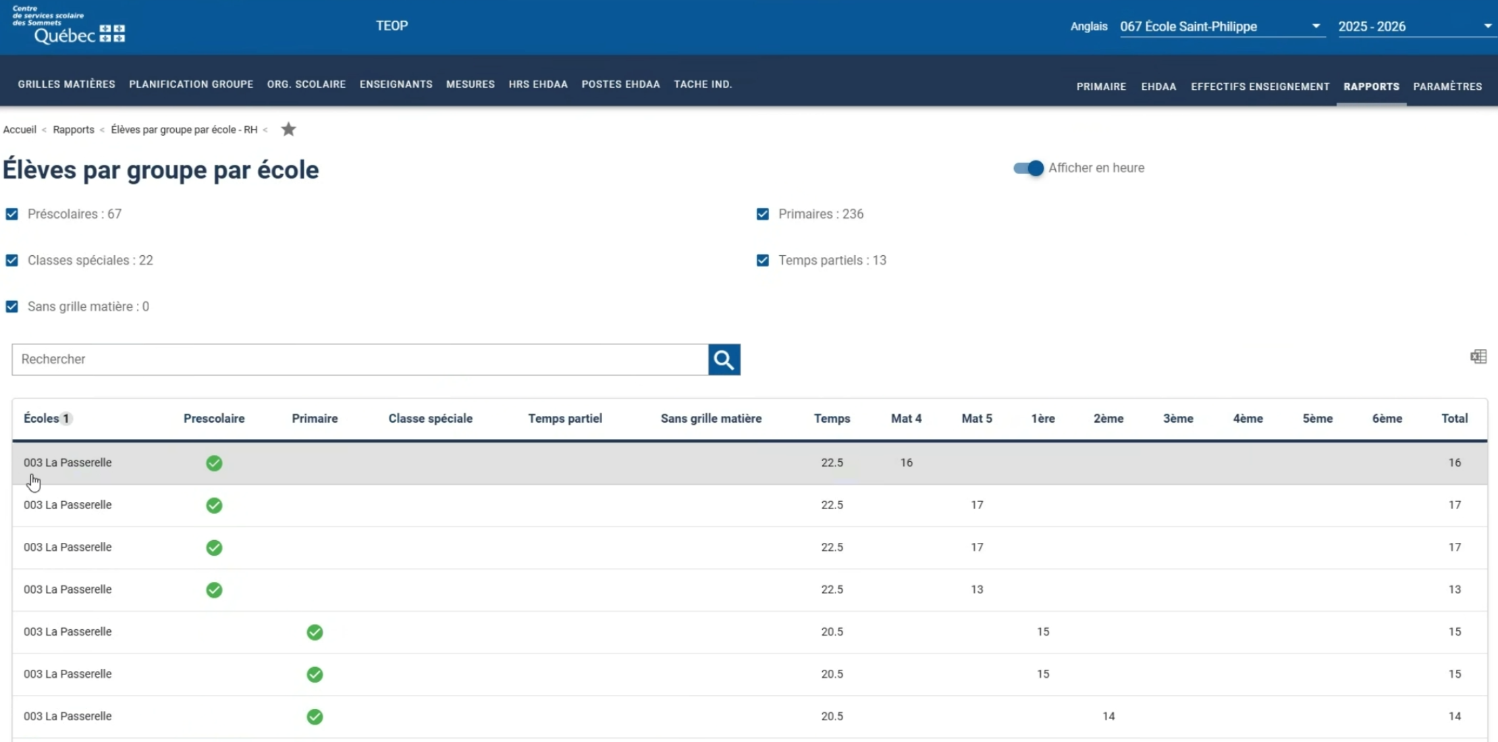The width and height of the screenshot is (1498, 742).
Task: Click the favorite star icon in breadcrumb
Action: 288,129
